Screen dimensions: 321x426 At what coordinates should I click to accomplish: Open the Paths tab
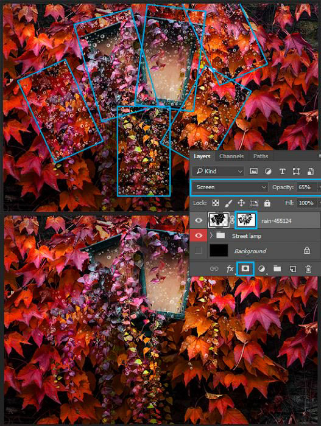(261, 156)
